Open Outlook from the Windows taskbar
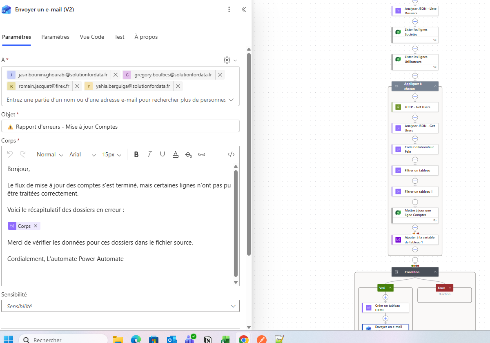Image resolution: width=490 pixels, height=343 pixels. point(172,339)
